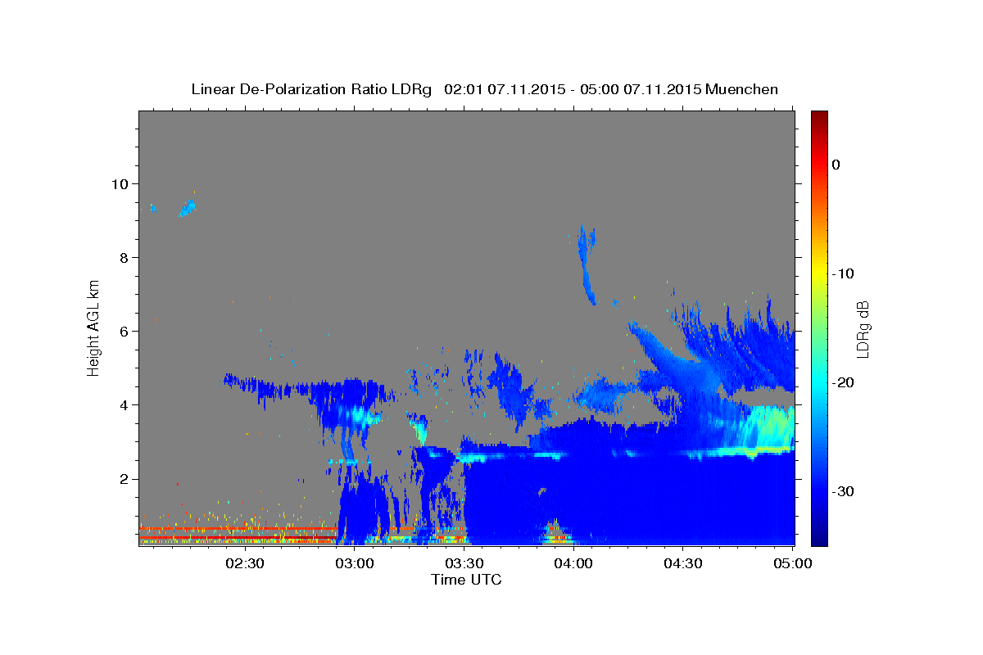Click the small cyan cloud patch near 9 km

coord(188,208)
